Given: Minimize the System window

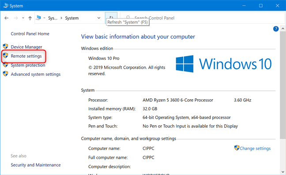Looking at the screenshot, I should tap(244, 6).
